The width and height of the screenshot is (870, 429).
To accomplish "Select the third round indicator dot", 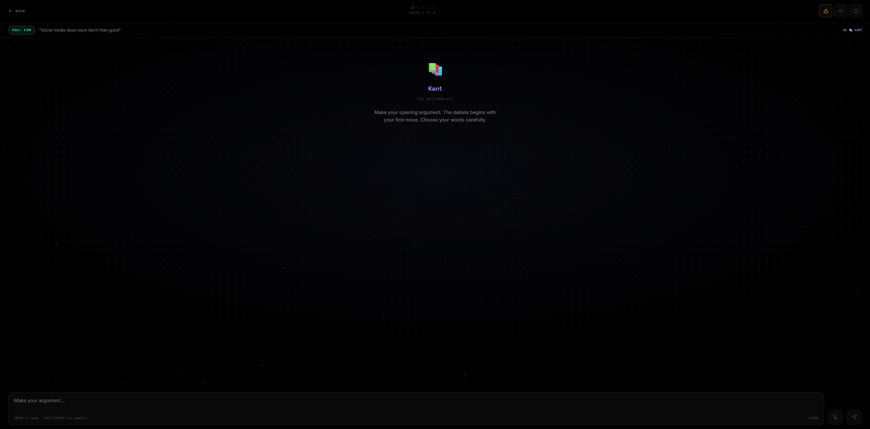I will click(x=422, y=7).
